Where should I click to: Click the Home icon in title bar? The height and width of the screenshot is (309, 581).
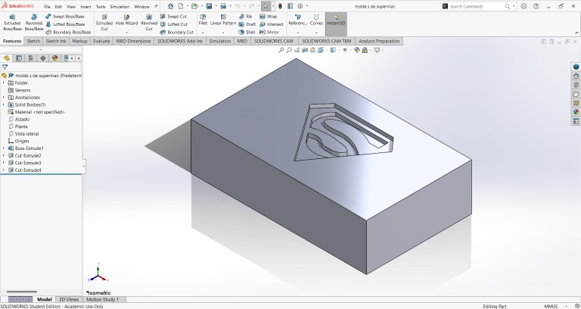[170, 6]
